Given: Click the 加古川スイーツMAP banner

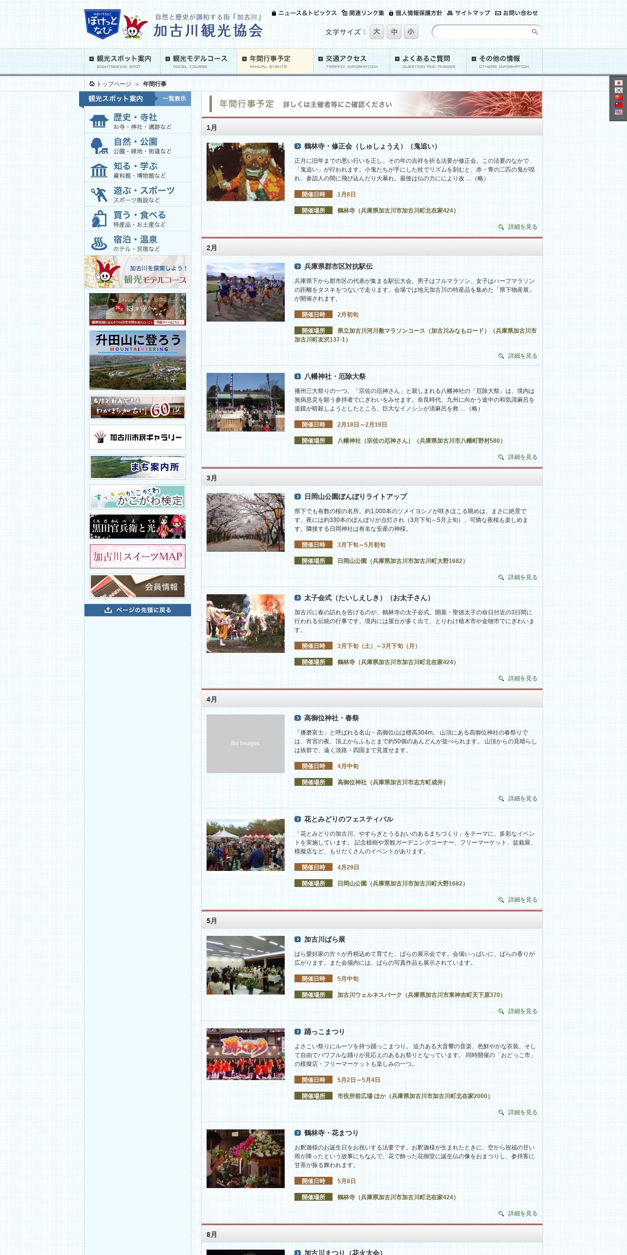Looking at the screenshot, I should pyautogui.click(x=138, y=557).
